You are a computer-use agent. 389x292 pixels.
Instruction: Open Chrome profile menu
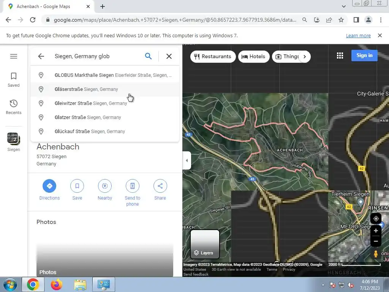click(x=368, y=20)
